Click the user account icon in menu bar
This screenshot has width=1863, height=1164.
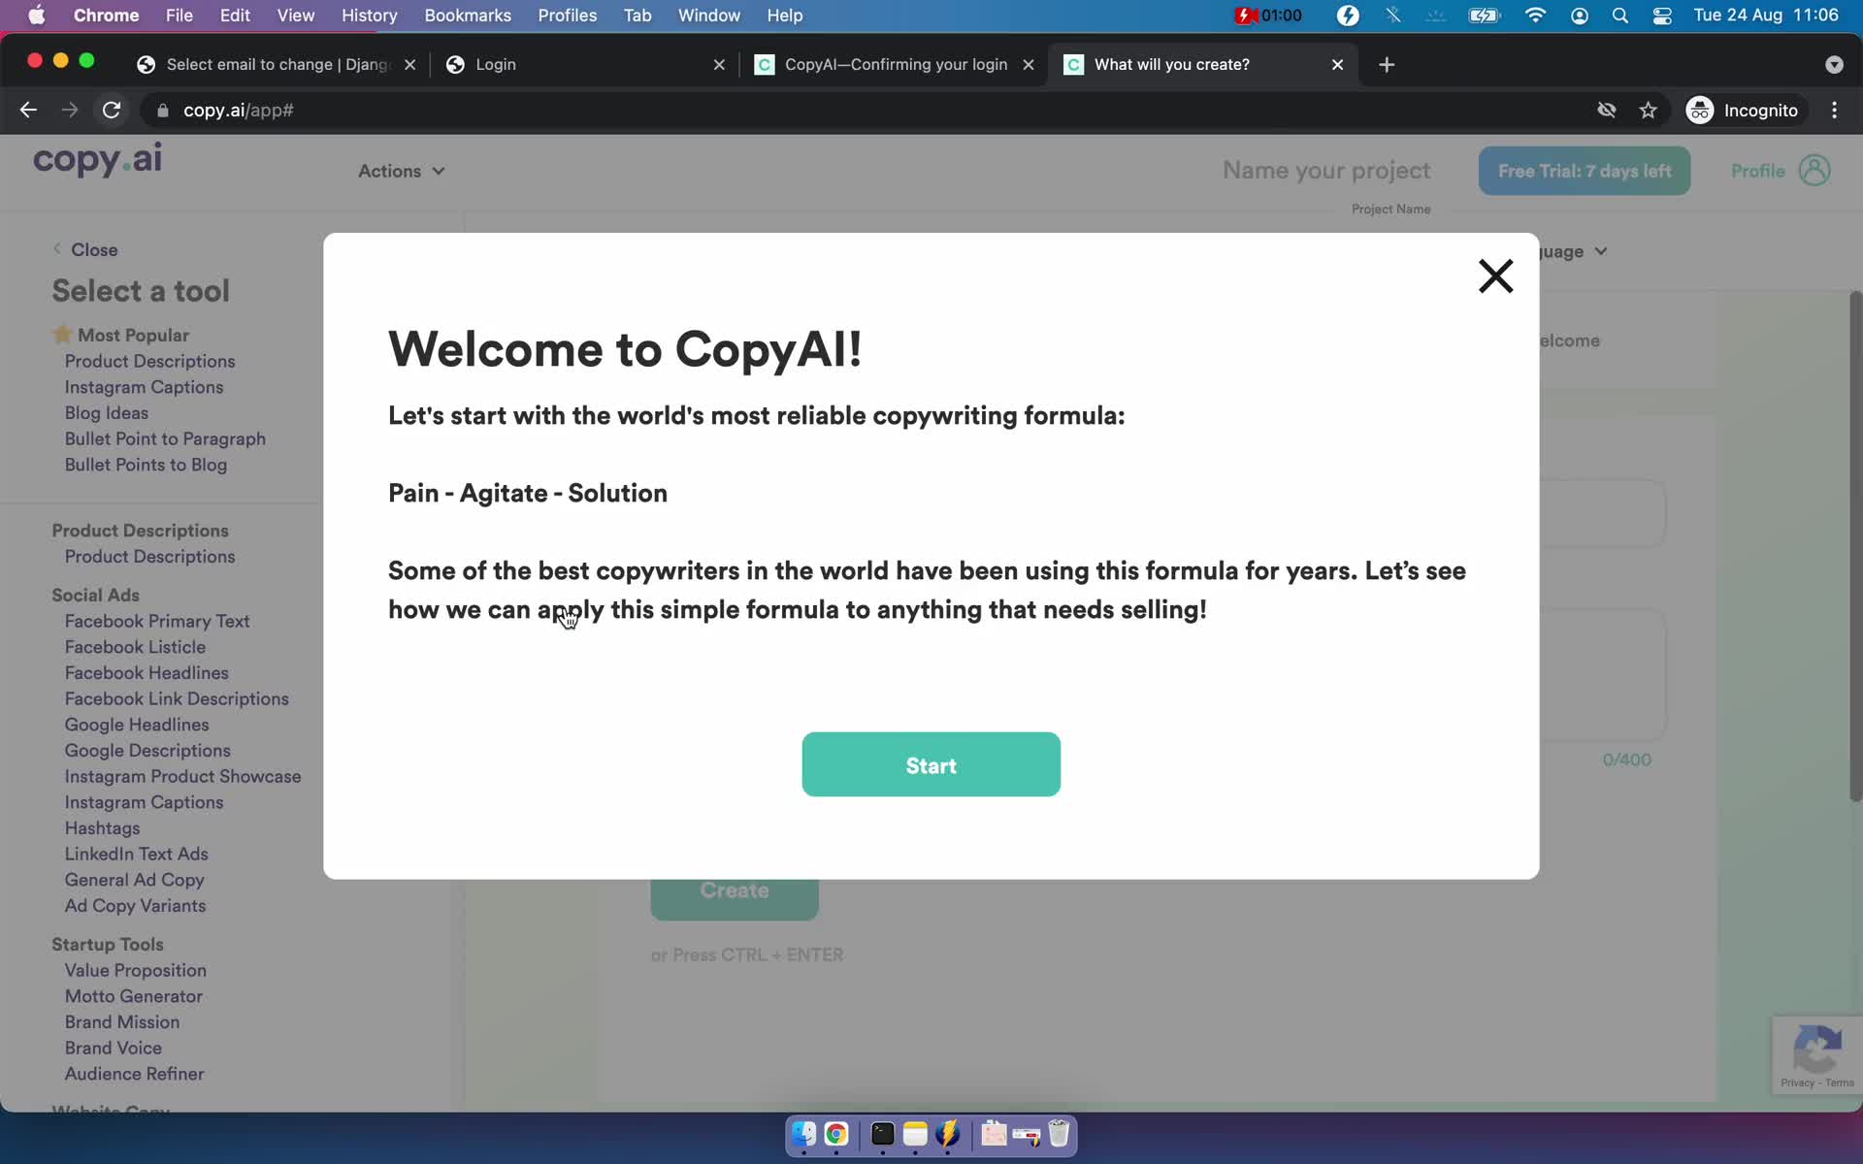(x=1580, y=15)
